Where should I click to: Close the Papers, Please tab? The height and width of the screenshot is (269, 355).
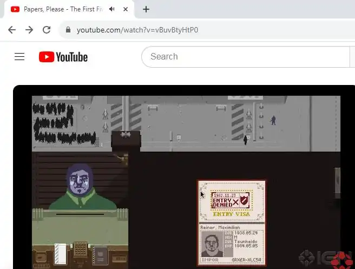(x=126, y=9)
